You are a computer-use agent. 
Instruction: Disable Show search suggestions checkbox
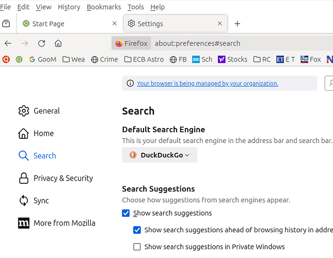click(126, 213)
